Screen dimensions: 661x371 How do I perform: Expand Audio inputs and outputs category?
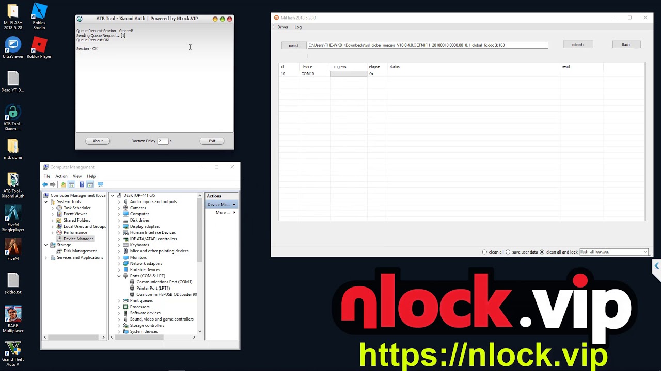[x=119, y=201]
